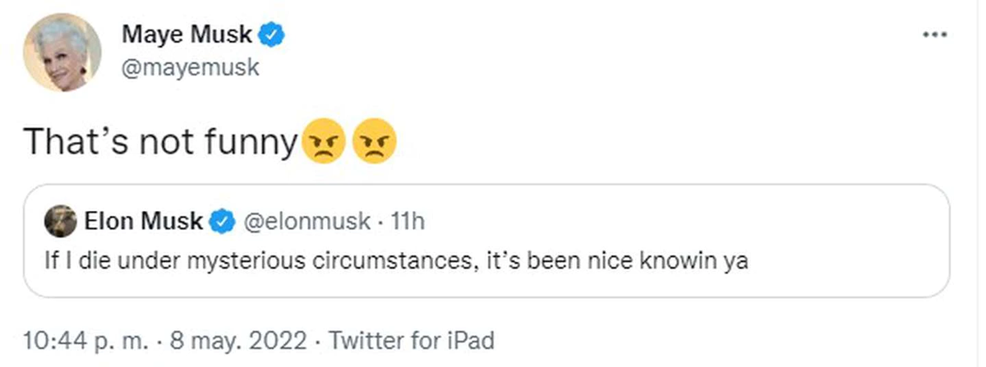This screenshot has height=367, width=986.
Task: Click Elon Musk's verified badge
Action: pos(220,221)
